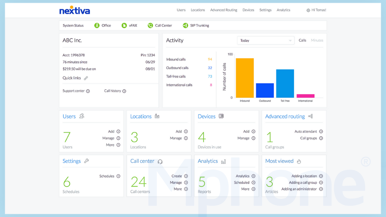The height and width of the screenshot is (217, 386).
Task: Click the Call Center status icon
Action: (x=150, y=25)
